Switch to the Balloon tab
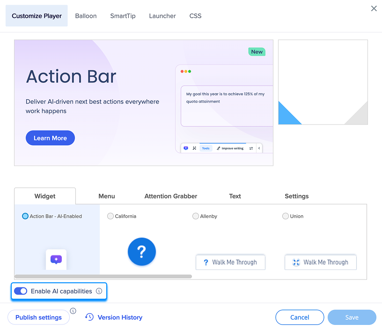The image size is (382, 331). point(86,16)
